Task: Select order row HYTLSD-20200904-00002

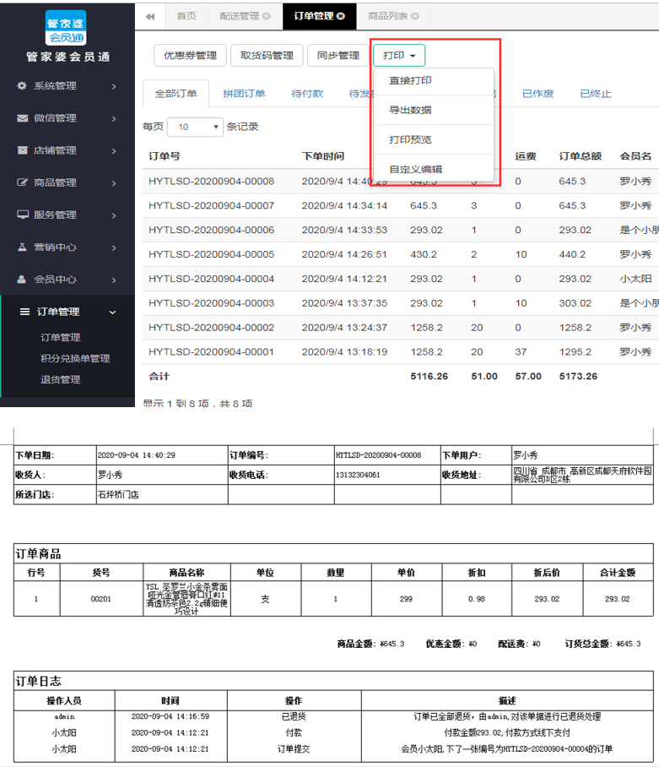Action: [x=401, y=328]
